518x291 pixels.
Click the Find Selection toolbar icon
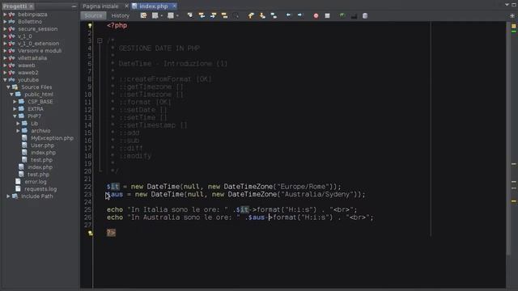click(x=190, y=15)
